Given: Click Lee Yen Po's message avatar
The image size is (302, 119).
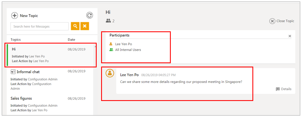Looking at the screenshot, I should coord(110,73).
